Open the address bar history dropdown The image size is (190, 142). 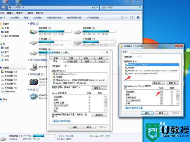click(x=93, y=8)
